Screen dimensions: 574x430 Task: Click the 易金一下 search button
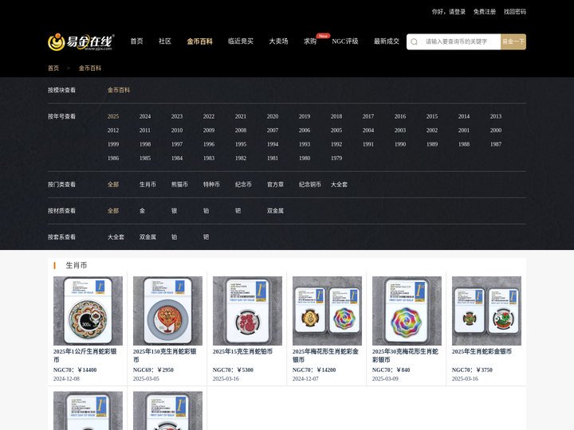(513, 41)
